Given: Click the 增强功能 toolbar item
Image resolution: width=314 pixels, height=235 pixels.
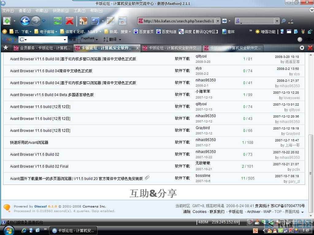Looking at the screenshot, I should point(265,32).
